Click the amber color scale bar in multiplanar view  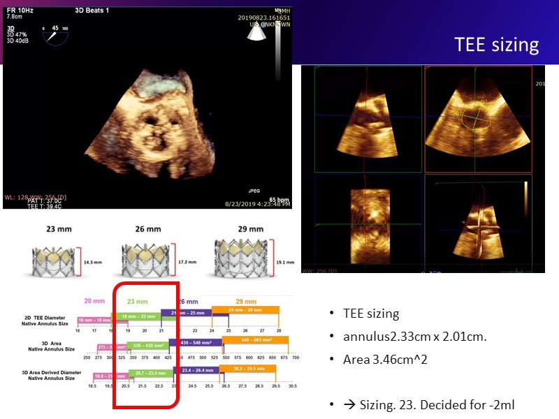tap(525, 197)
